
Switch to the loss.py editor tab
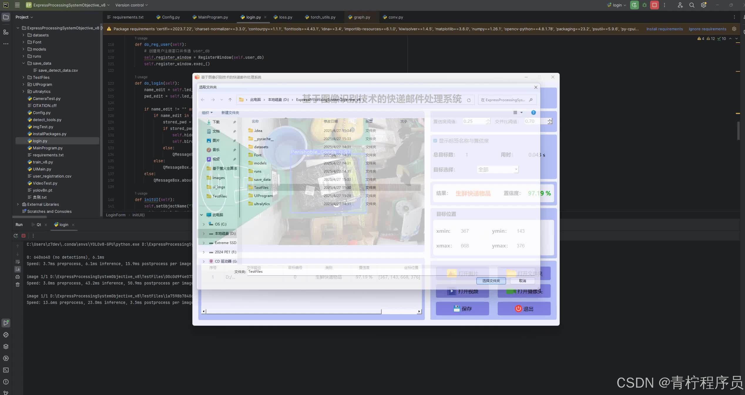point(283,17)
